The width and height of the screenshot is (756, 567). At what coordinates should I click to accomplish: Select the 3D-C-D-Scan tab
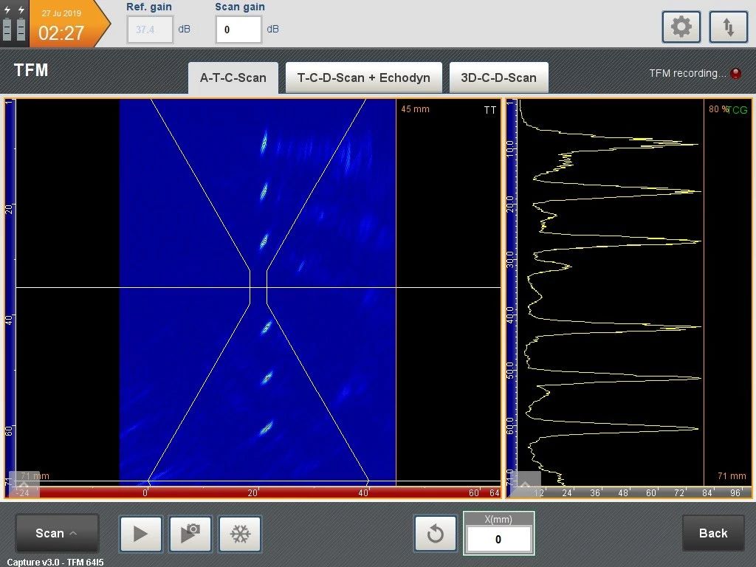tap(498, 78)
